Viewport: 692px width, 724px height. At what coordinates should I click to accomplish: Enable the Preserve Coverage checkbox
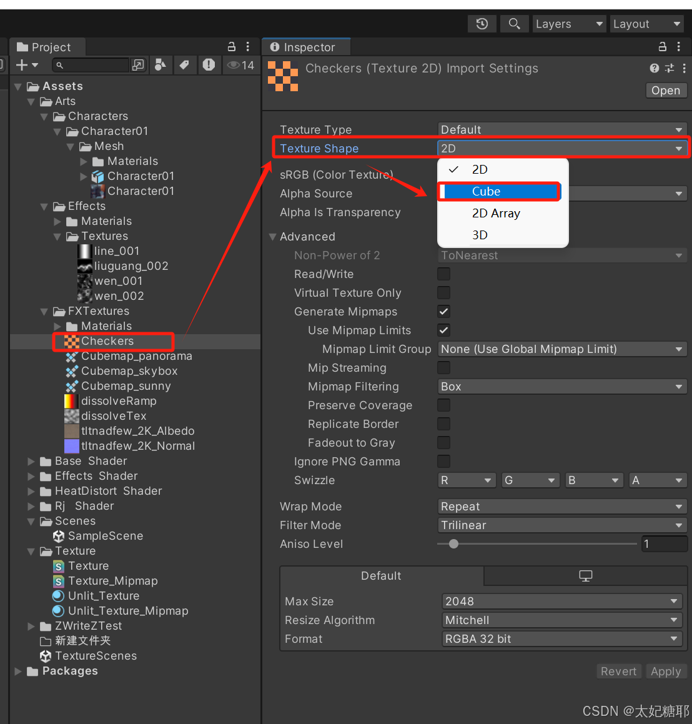[443, 405]
